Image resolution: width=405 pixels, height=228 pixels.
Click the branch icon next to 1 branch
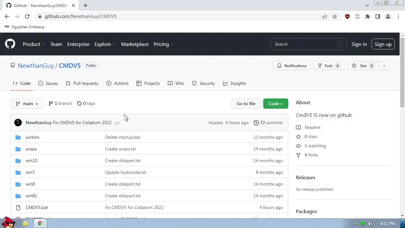[51, 104]
